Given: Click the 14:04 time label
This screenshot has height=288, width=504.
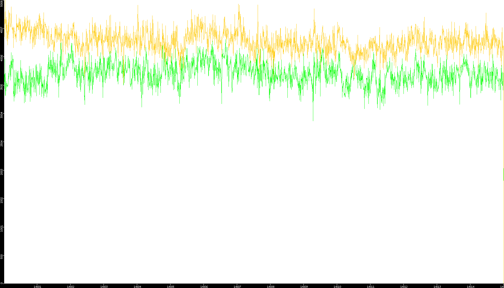Looking at the screenshot, I should (x=137, y=287).
